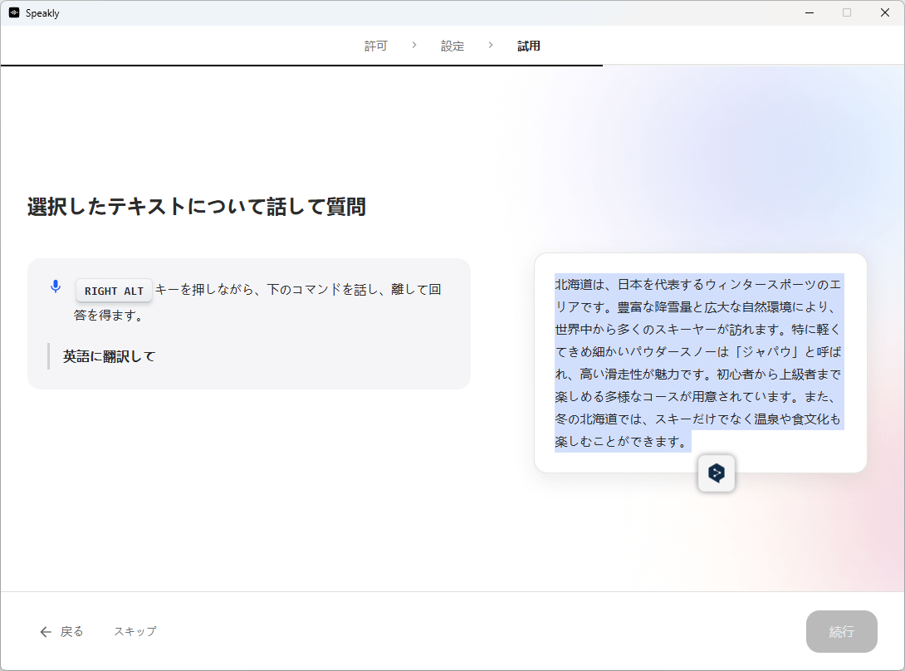This screenshot has width=905, height=671.
Task: Click the 英語に翻訳して command text
Action: coord(110,356)
